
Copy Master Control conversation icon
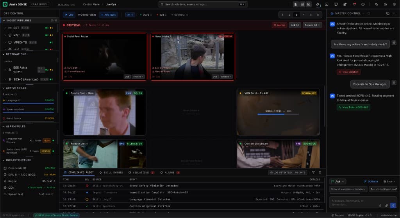387,13
